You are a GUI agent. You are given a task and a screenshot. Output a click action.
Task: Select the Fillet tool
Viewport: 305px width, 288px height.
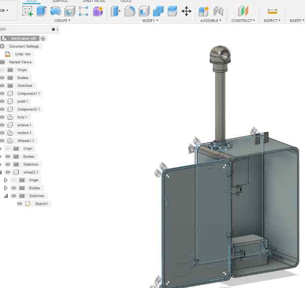click(130, 11)
